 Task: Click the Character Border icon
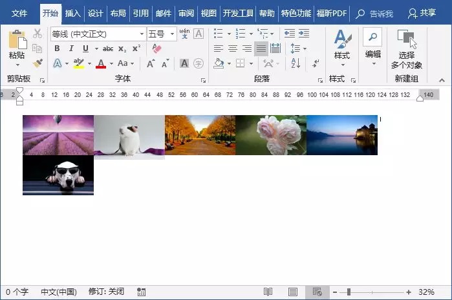pos(199,34)
